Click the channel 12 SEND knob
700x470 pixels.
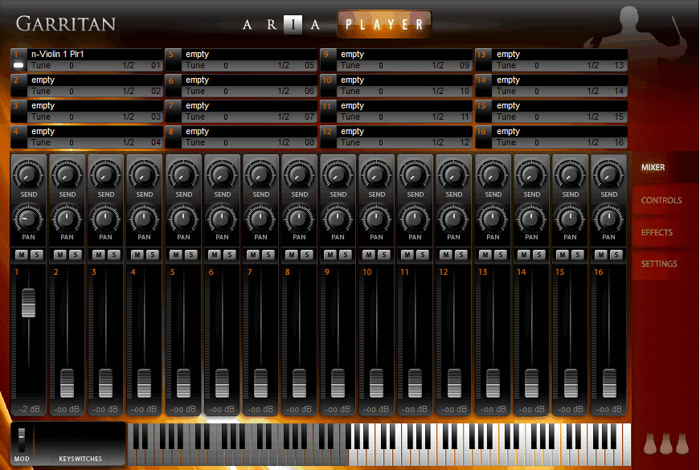pos(453,175)
